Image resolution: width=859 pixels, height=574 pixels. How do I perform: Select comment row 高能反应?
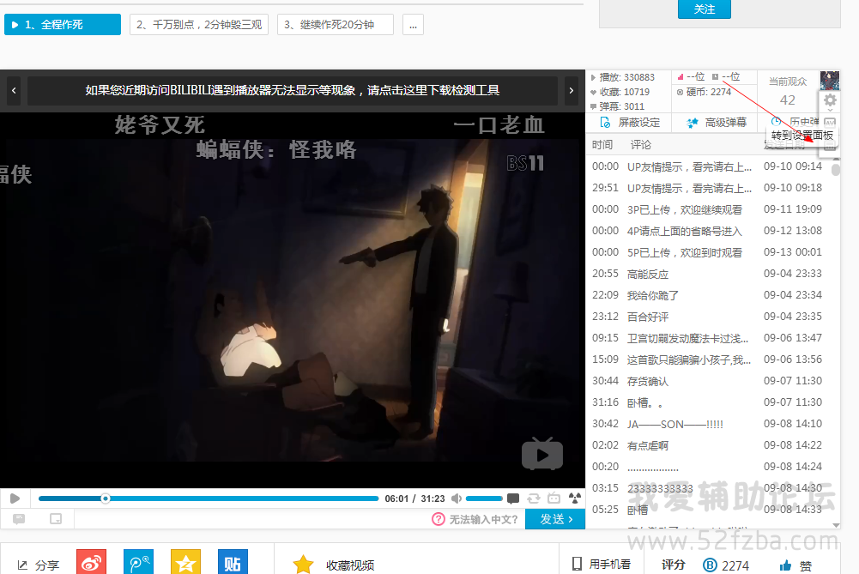(707, 274)
